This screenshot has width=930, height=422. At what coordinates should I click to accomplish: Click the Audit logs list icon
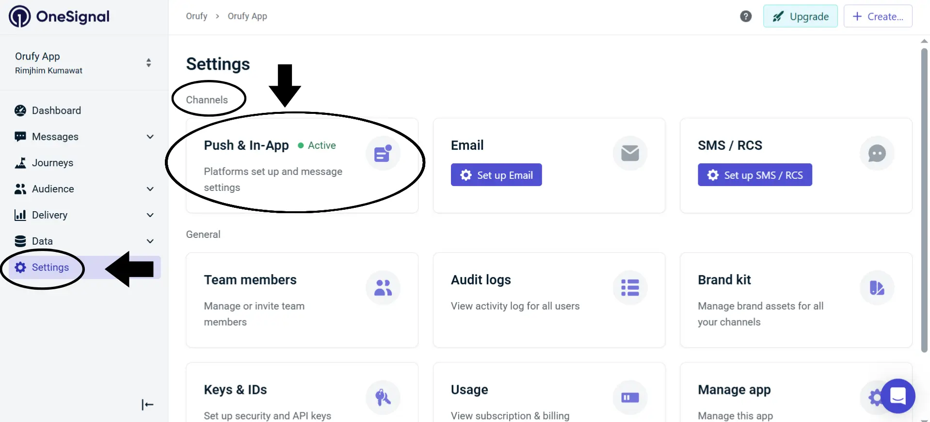tap(630, 288)
